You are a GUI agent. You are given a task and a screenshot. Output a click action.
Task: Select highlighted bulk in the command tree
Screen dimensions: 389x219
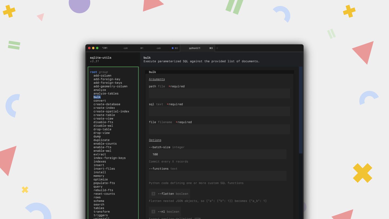(x=97, y=97)
